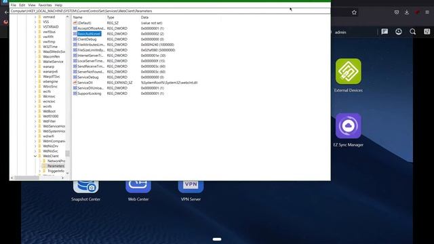The height and width of the screenshot is (244, 434).
Task: Open the messages icon beside admin
Action: click(x=384, y=32)
